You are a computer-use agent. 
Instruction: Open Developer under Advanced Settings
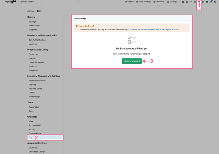[33, 148]
